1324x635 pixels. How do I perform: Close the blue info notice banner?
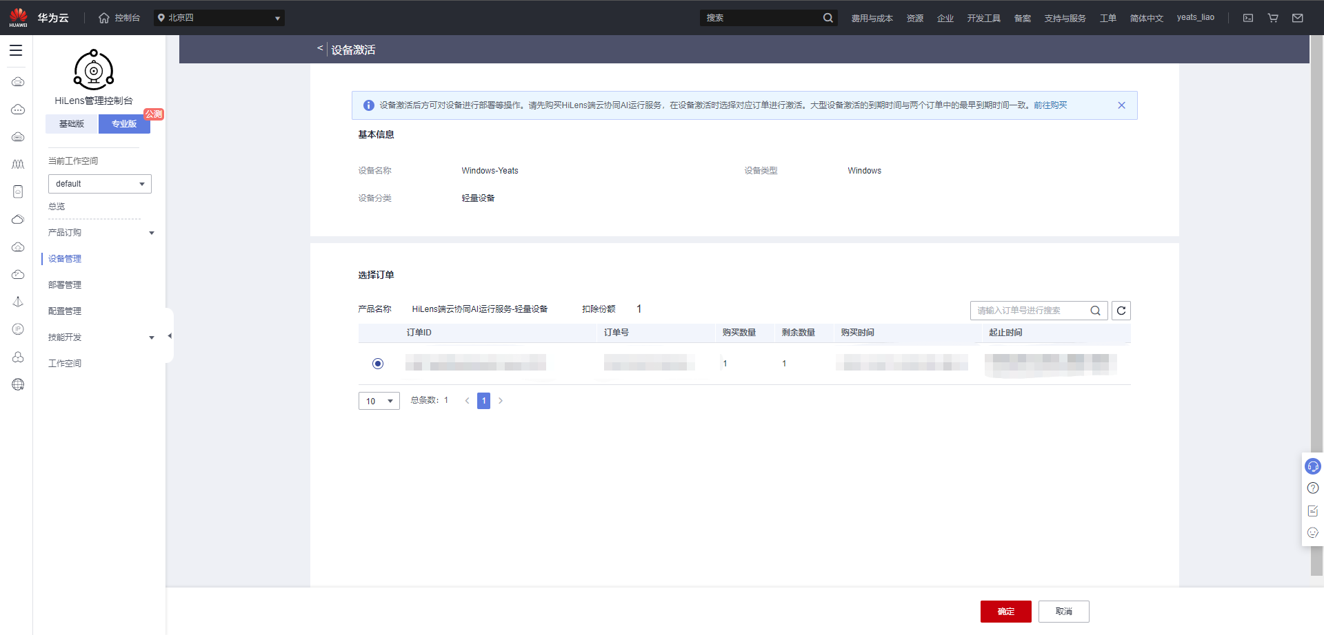pyautogui.click(x=1121, y=105)
